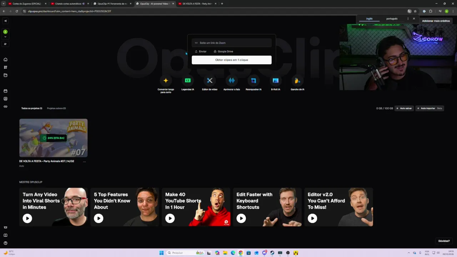Play Turn Any Video Into Viral Shorts
The image size is (457, 257).
(27, 218)
